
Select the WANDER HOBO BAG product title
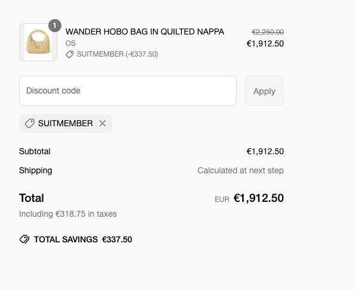tap(145, 32)
